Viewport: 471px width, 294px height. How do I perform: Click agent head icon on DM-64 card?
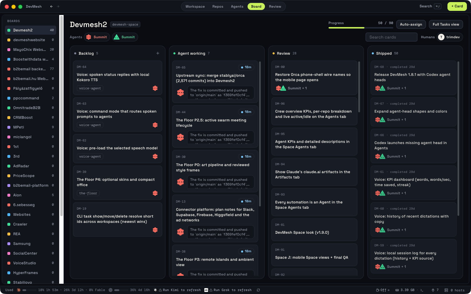[155, 88]
